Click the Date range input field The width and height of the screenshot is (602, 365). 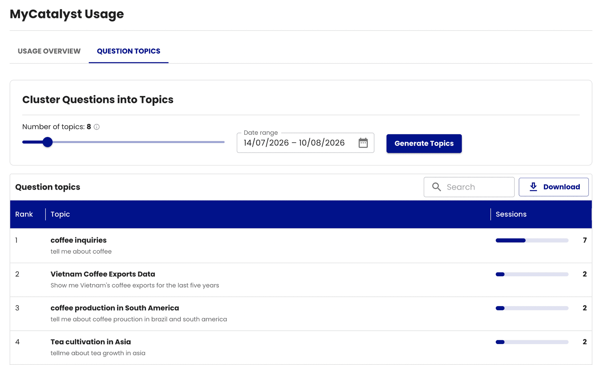(305, 143)
